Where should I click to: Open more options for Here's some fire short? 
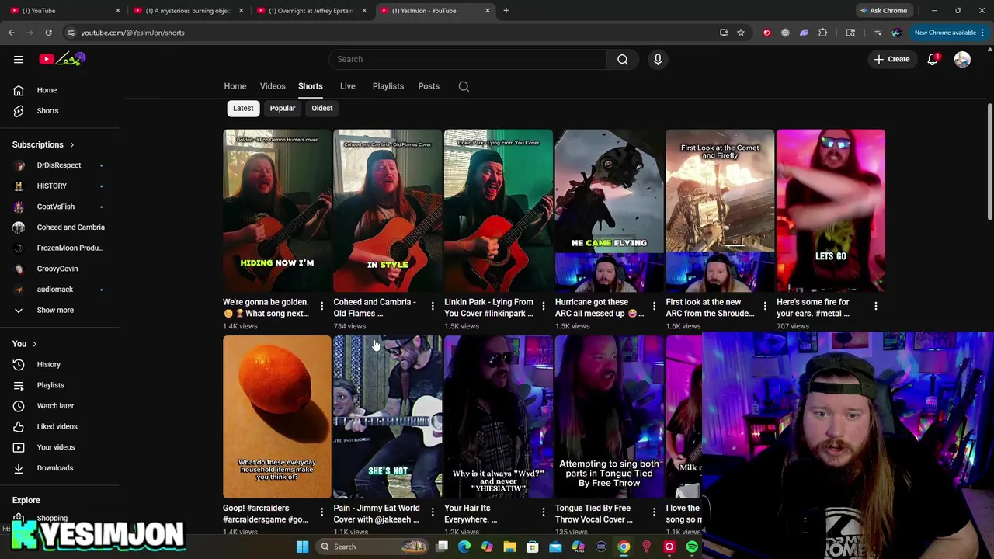(x=876, y=306)
